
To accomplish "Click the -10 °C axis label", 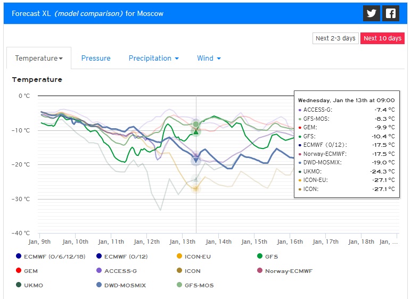I will tap(21, 130).
